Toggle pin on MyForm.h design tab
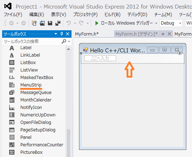The image size is (192, 157). pos(163,34)
